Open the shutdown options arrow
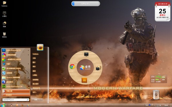 41,100
